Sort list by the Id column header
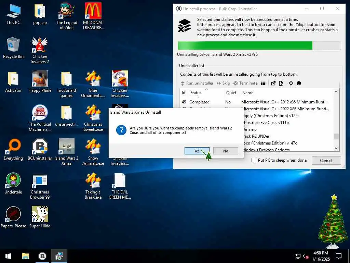This screenshot has height=263, width=350. point(184,92)
